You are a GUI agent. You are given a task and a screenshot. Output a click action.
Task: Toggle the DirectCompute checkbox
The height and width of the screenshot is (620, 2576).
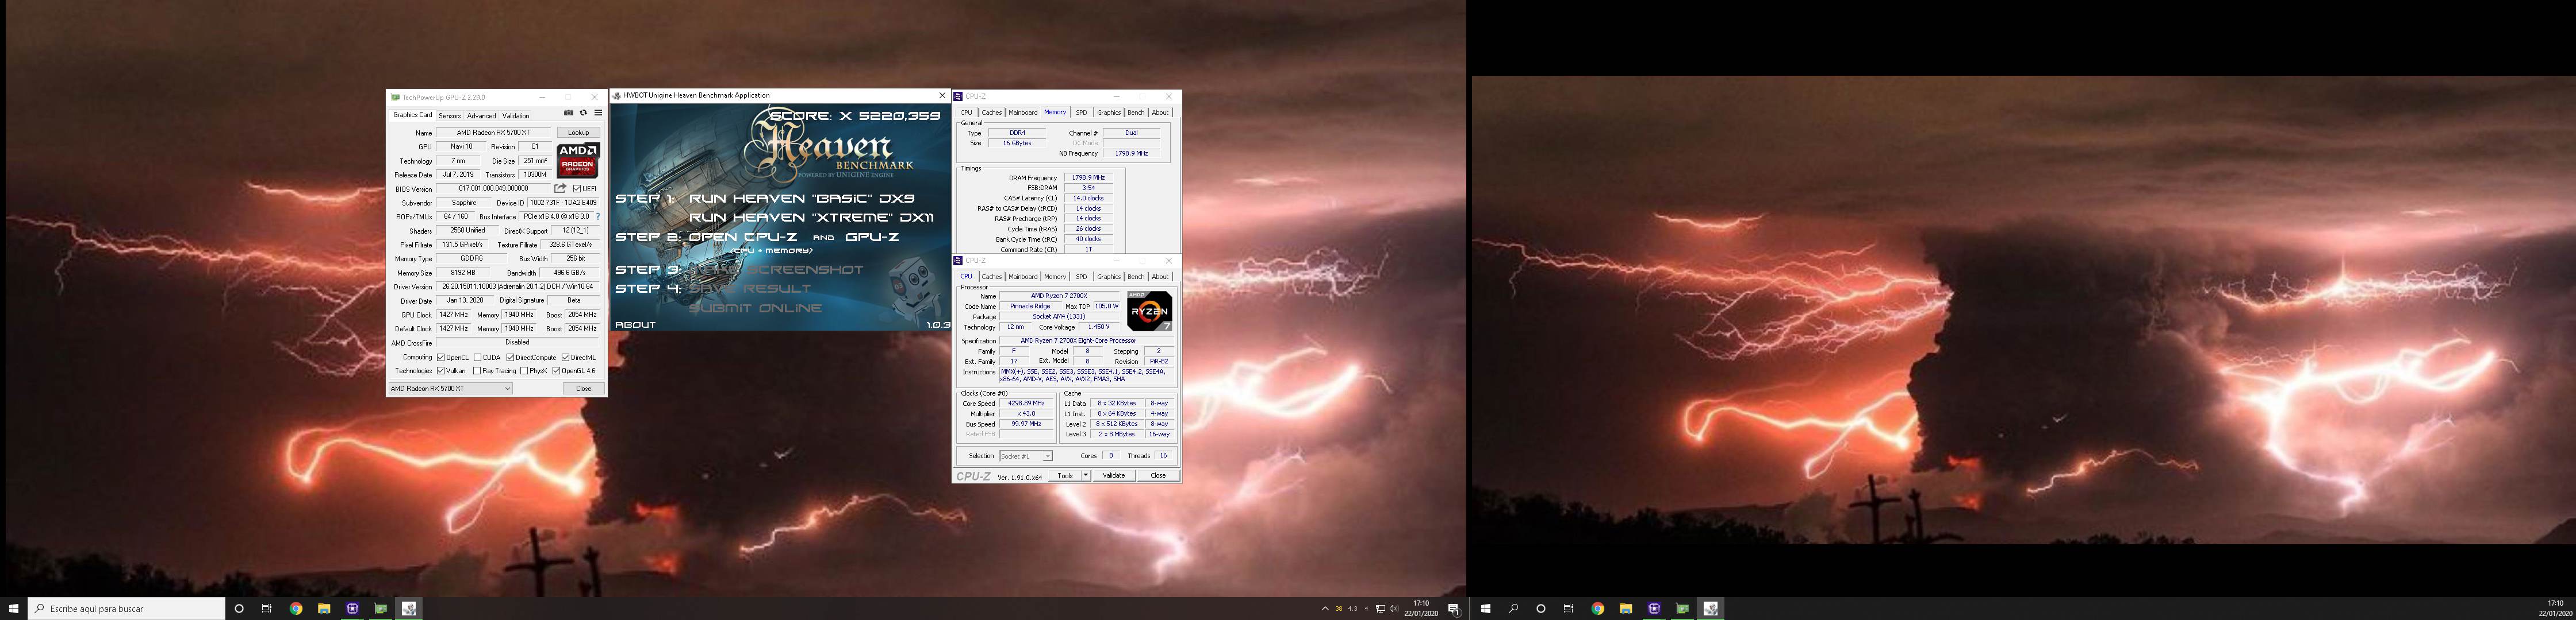[x=511, y=358]
